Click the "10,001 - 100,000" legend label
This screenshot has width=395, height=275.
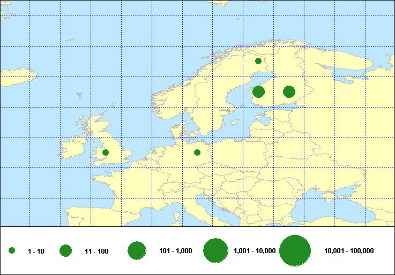tap(349, 251)
